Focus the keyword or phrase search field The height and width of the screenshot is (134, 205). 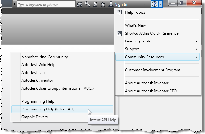tap(46, 5)
